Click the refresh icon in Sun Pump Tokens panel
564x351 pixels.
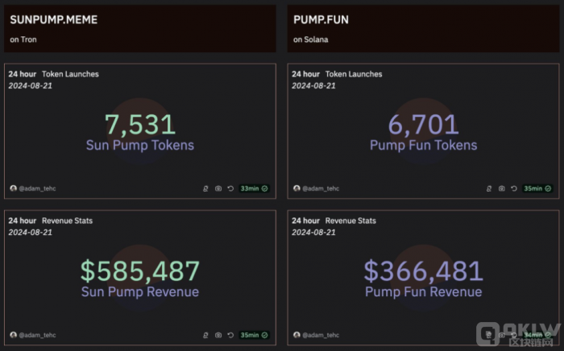pos(230,188)
